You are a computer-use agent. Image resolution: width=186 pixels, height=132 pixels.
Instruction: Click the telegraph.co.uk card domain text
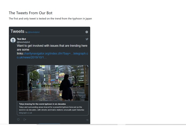click(x=25, y=113)
